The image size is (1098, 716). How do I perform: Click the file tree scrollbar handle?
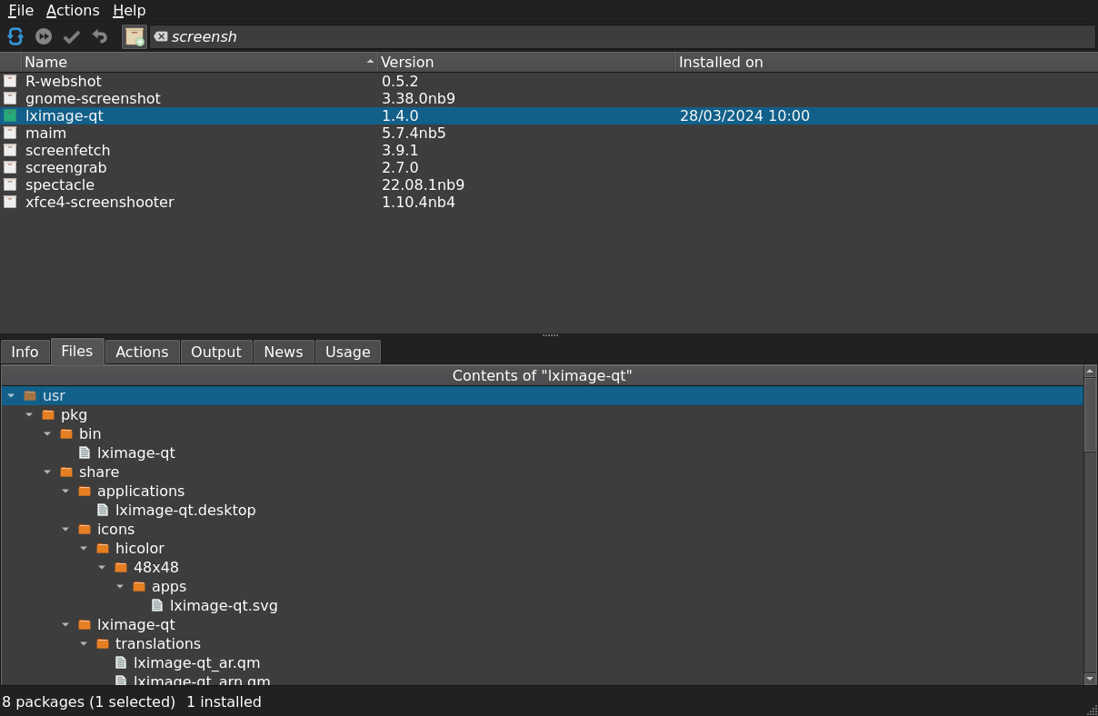click(x=1091, y=414)
